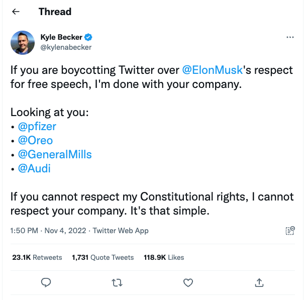
Task: View the 23.1K Retweets list
Action: pos(37,257)
